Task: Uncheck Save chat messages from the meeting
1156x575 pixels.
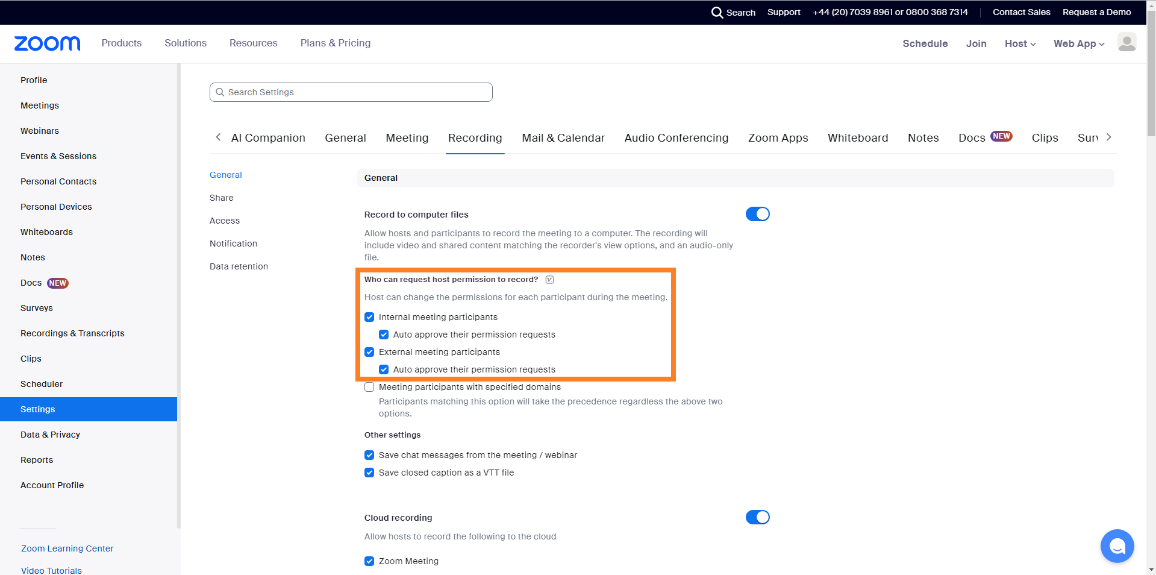Action: [369, 455]
